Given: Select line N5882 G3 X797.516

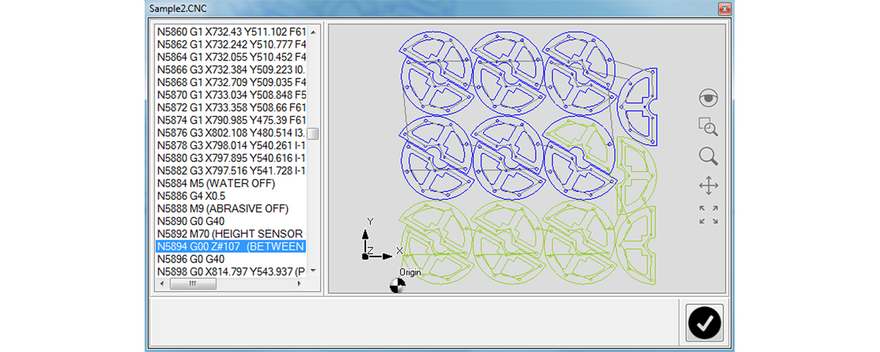Looking at the screenshot, I should click(x=231, y=170).
